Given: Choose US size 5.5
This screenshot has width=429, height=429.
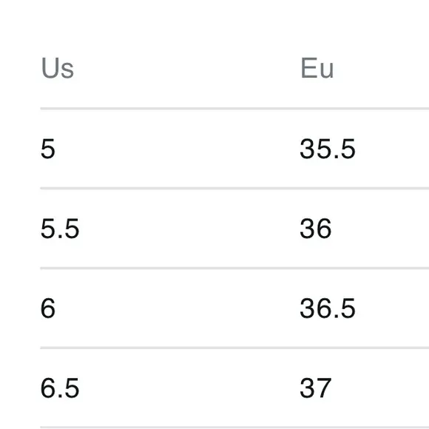Looking at the screenshot, I should (60, 229).
